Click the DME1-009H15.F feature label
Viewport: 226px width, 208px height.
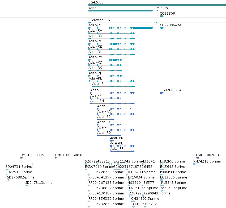pyautogui.click(x=33, y=155)
